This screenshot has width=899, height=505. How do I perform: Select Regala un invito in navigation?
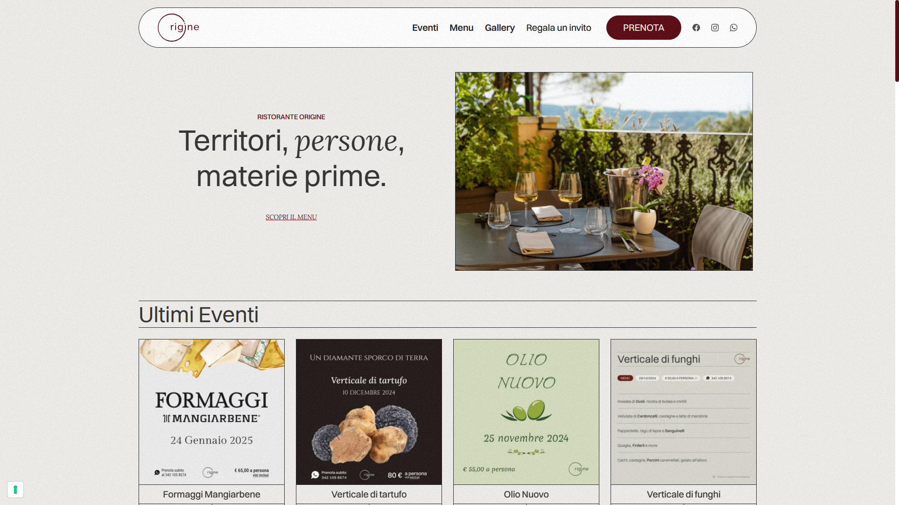tap(559, 28)
